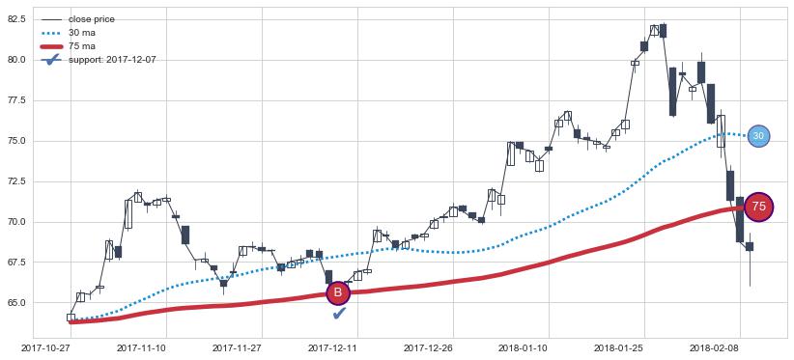Click the red B buy marker
Screen dimensions: 794x360
(x=338, y=292)
